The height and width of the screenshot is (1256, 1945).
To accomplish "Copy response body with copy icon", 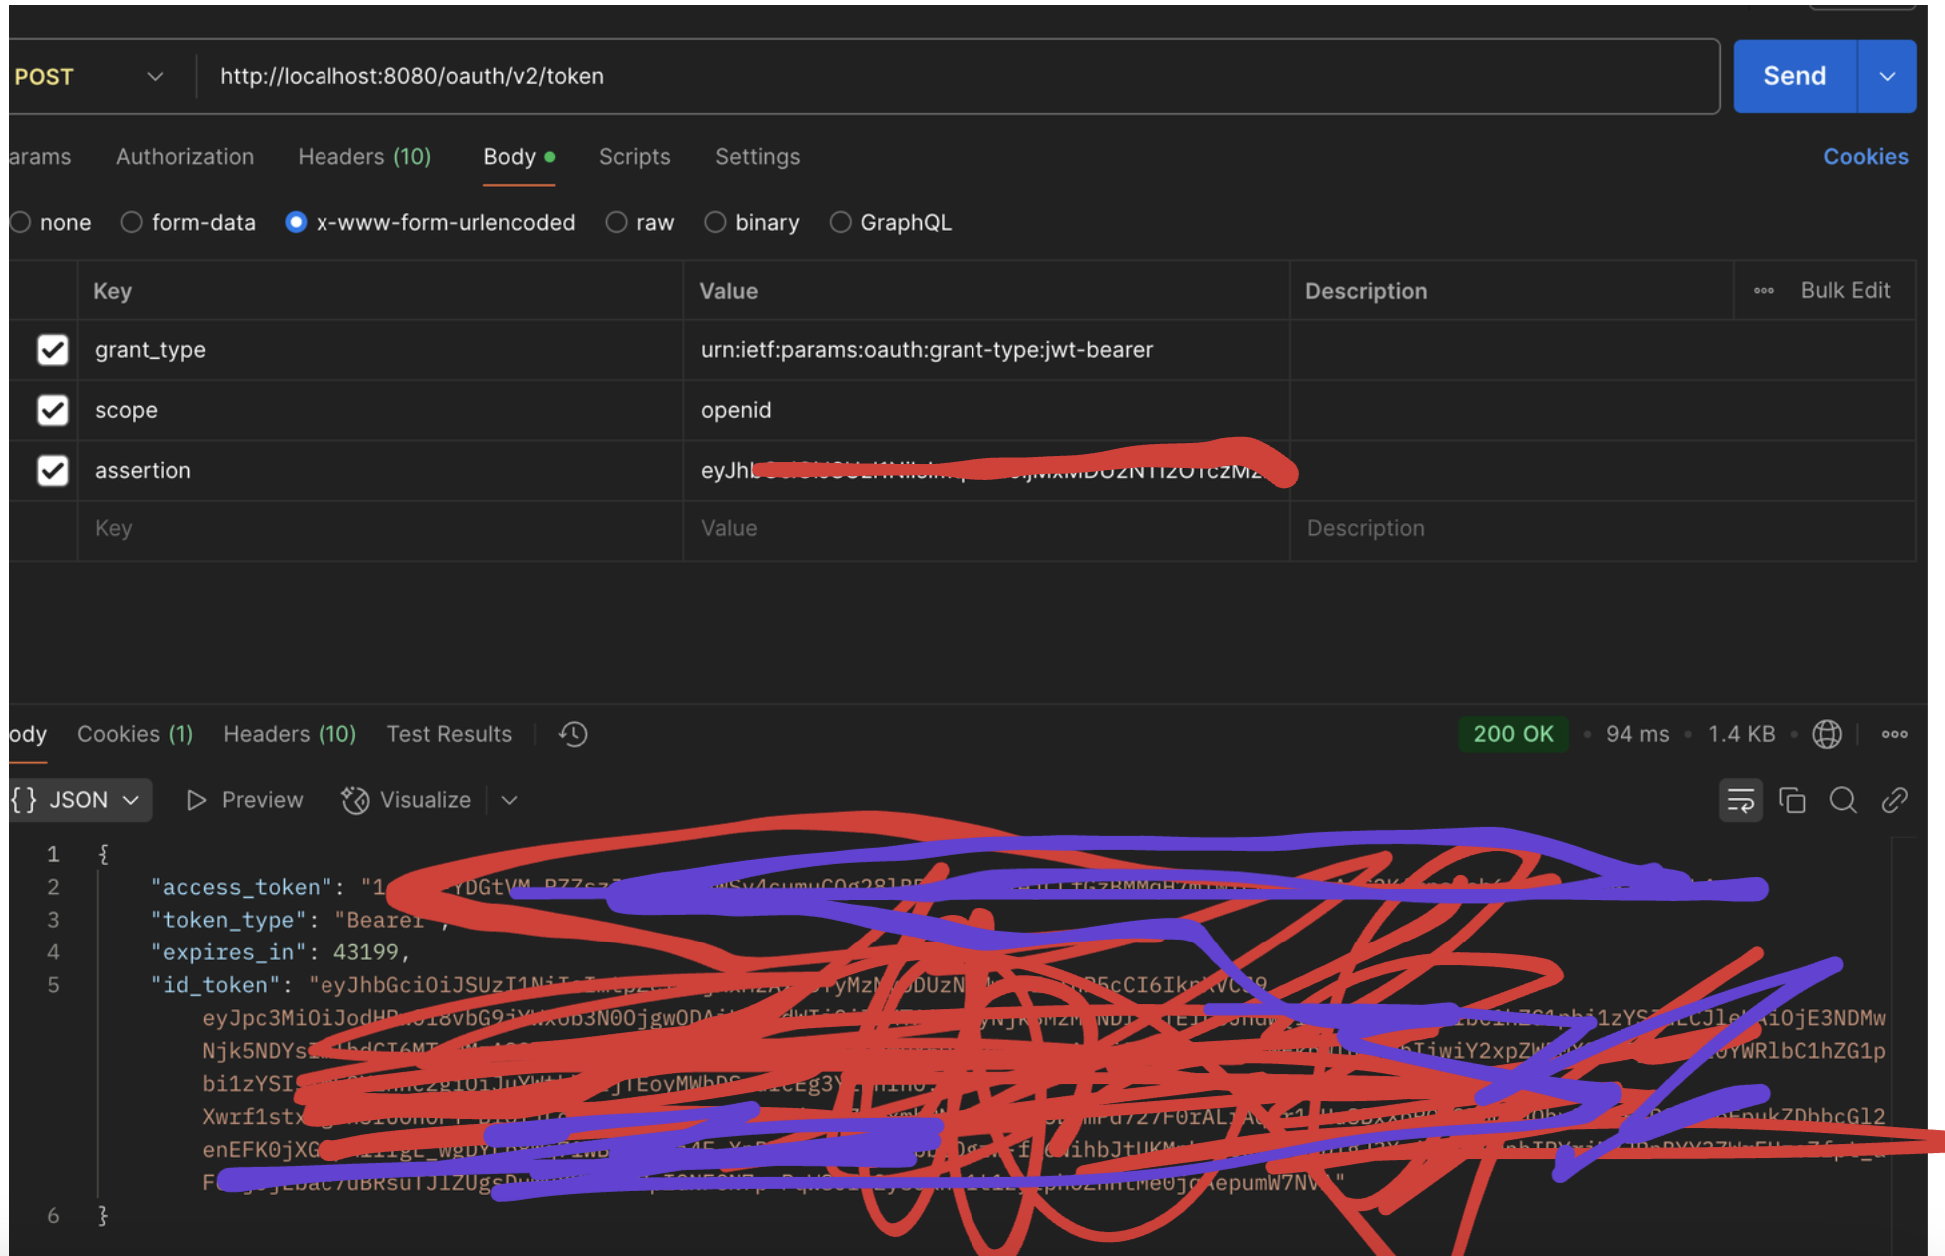I will (1792, 800).
